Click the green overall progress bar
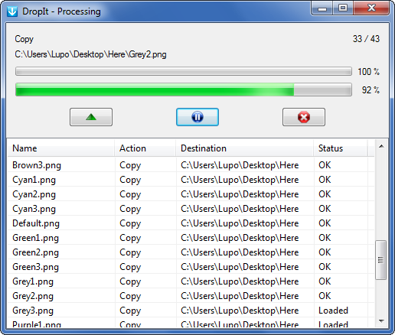Screen dimensions: 395x335 click(x=184, y=89)
